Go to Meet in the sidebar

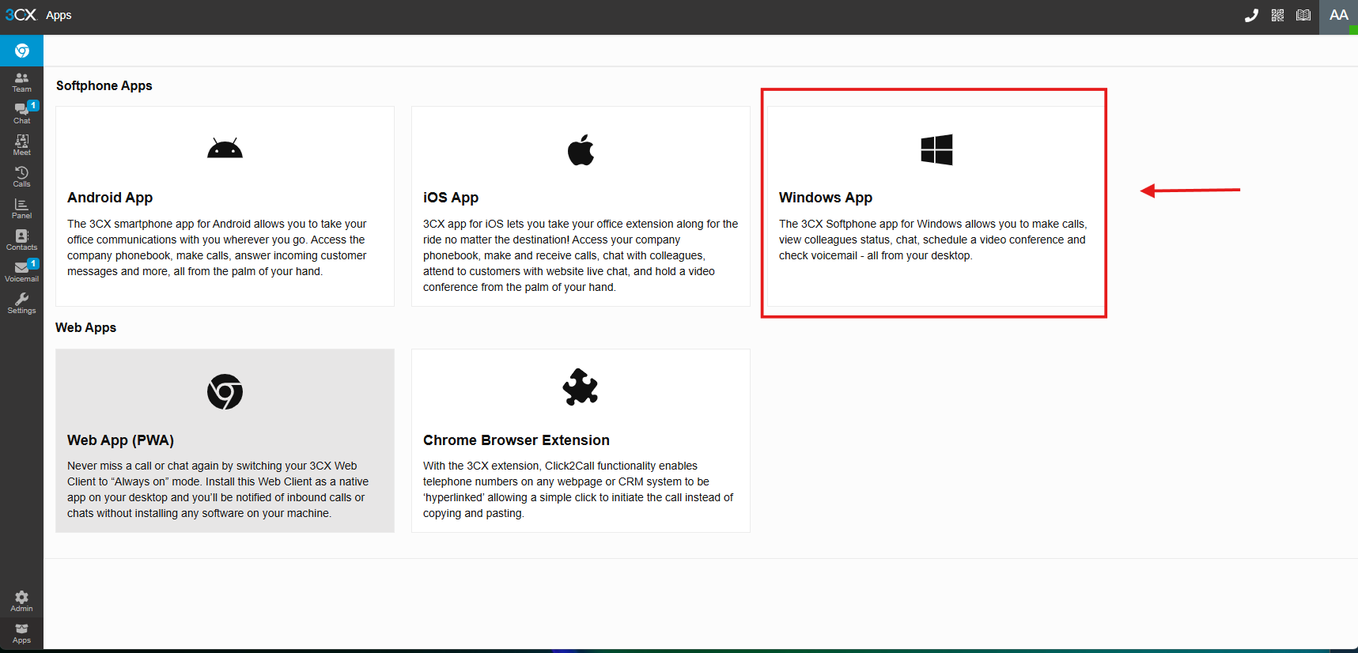click(x=21, y=145)
